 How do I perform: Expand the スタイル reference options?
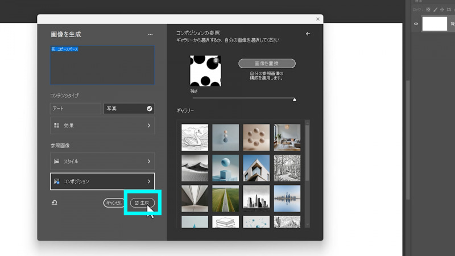[102, 161]
